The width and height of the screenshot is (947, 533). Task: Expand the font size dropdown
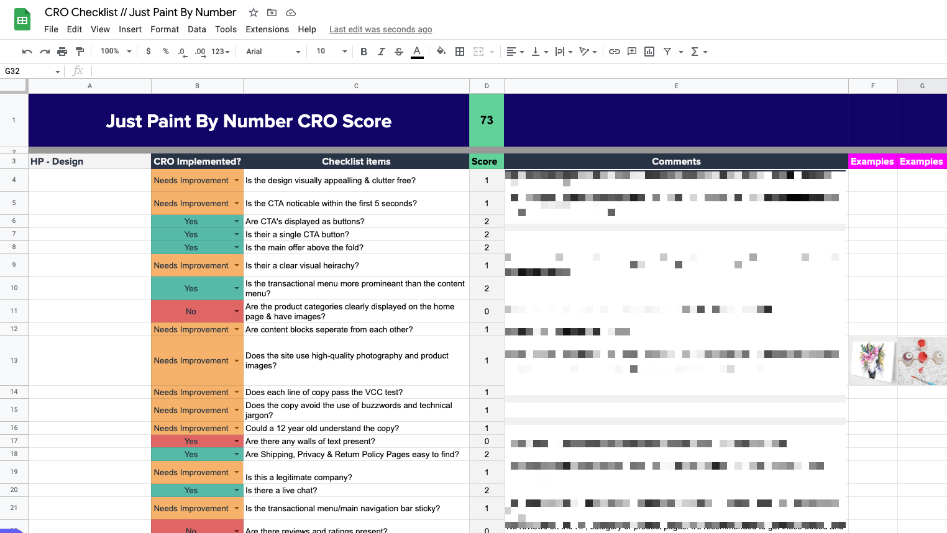(x=344, y=52)
